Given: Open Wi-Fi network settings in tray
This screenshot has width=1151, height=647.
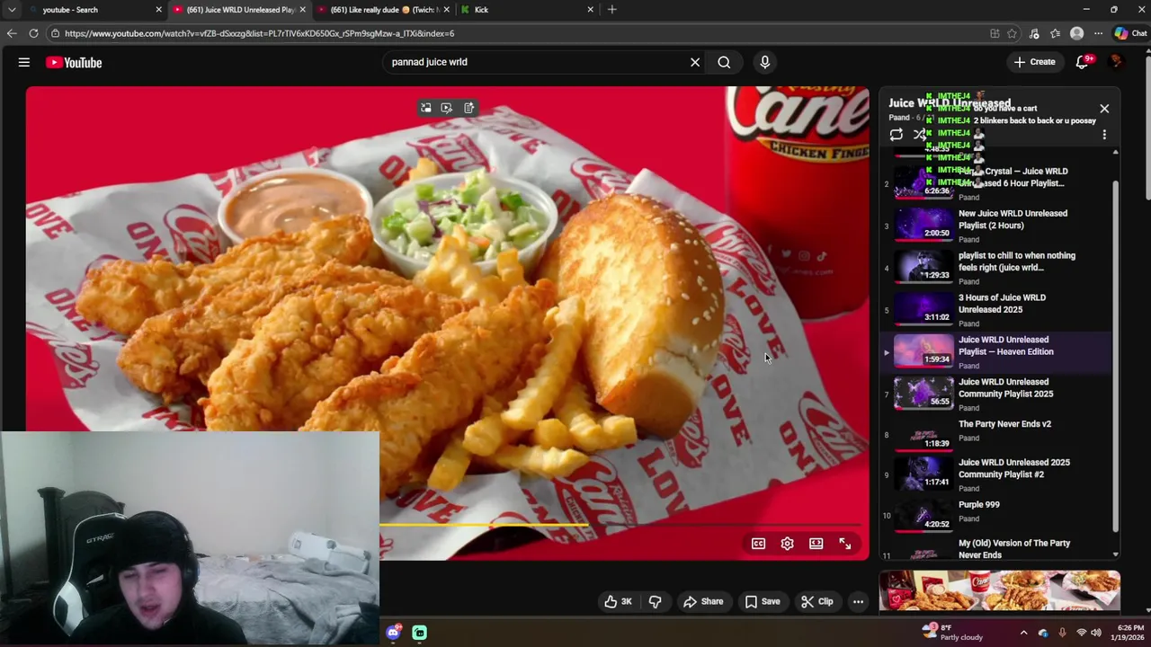Looking at the screenshot, I should click(1081, 633).
